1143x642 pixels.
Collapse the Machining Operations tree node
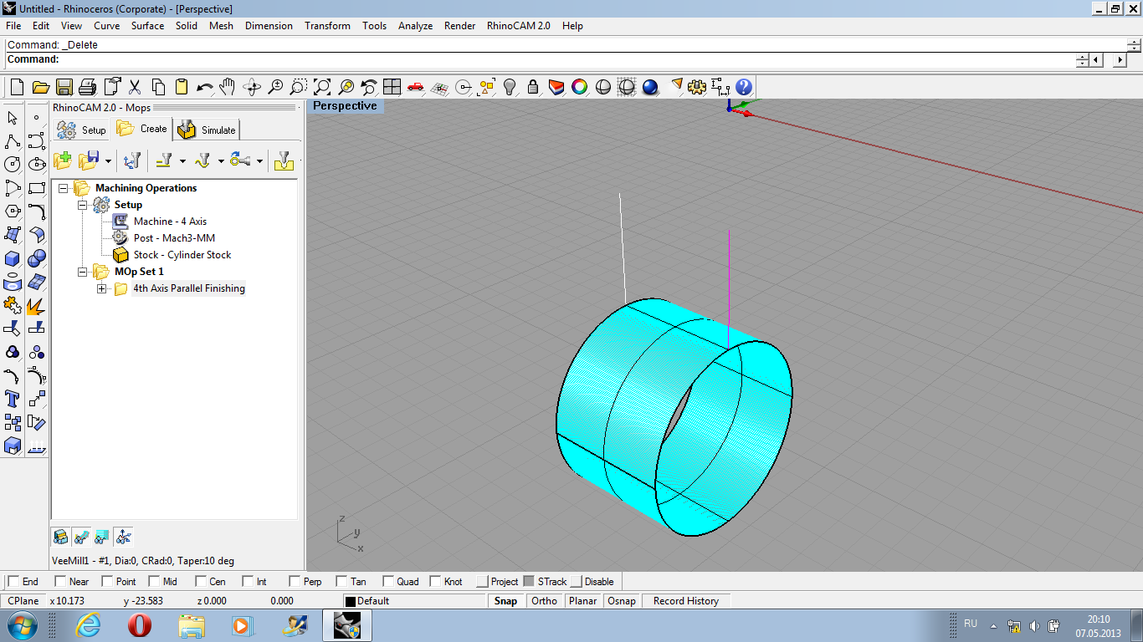64,188
